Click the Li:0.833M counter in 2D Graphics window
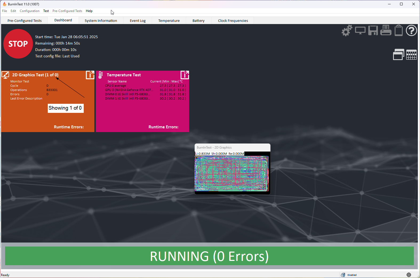 tap(203, 154)
